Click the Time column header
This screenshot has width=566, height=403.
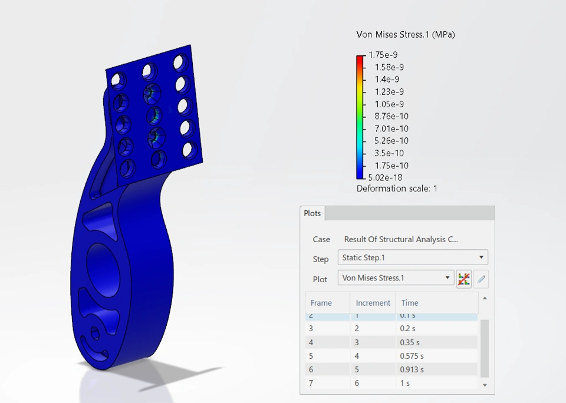coord(437,303)
